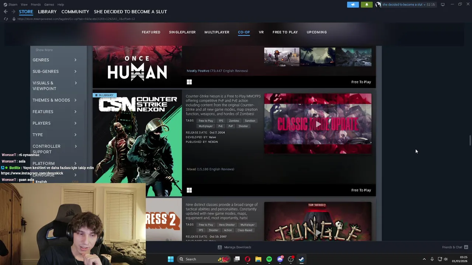Expand the Type filter

[x=55, y=135]
